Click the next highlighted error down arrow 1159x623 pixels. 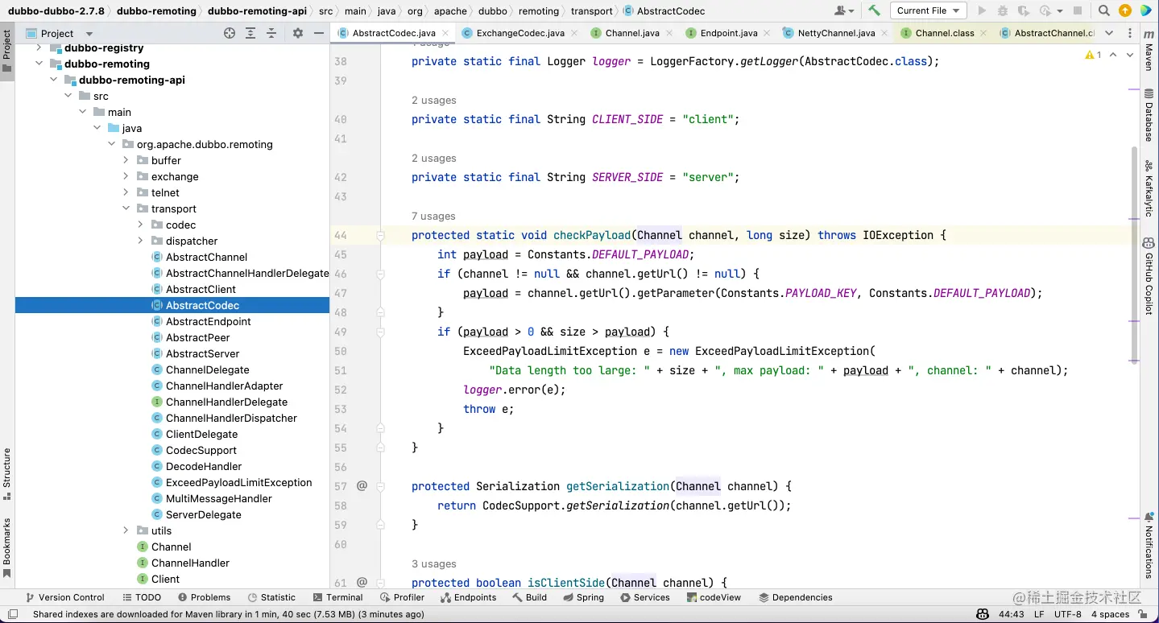pos(1128,55)
